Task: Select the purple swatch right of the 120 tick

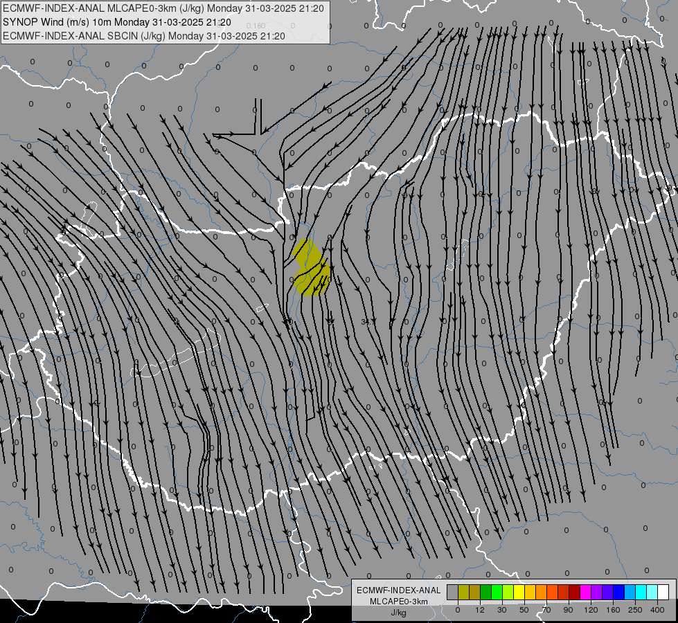Action: tap(597, 593)
